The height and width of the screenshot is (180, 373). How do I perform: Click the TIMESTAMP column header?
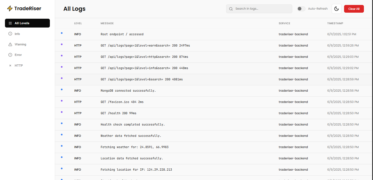(335, 23)
